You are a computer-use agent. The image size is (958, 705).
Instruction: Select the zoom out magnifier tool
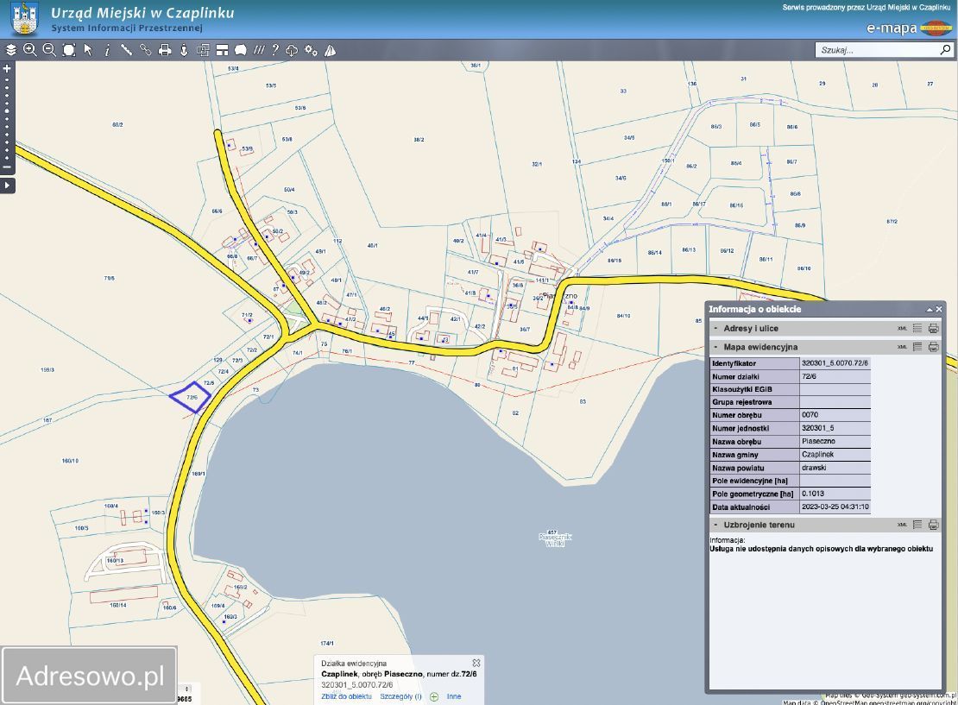tap(49, 50)
